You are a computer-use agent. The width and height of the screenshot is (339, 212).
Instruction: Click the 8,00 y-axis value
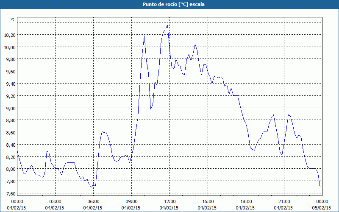point(11,169)
